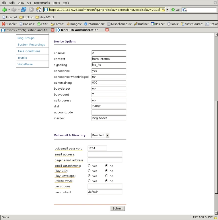Open the Voicemail & Directory Enabled dropdown
The width and height of the screenshot is (218, 220).
pos(100,135)
